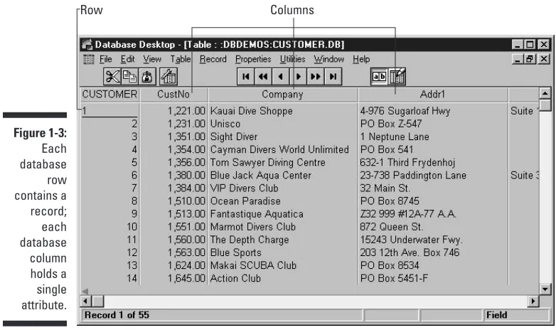Restore the inner table window
The height and width of the screenshot is (330, 556).
tap(530, 59)
